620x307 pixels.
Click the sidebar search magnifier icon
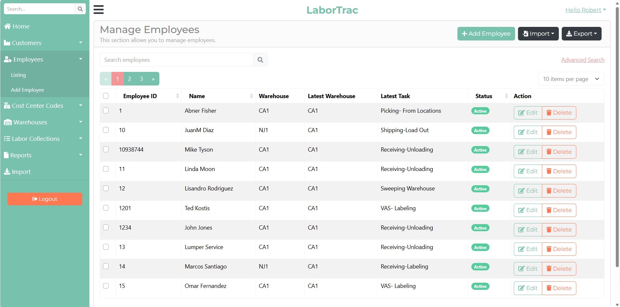[80, 9]
